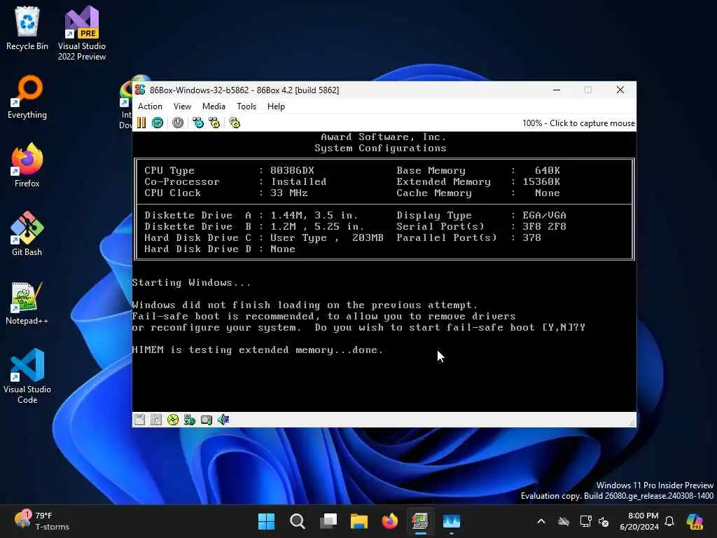The height and width of the screenshot is (538, 717).
Task: Click the hard reset toolbar icon
Action: pos(158,123)
